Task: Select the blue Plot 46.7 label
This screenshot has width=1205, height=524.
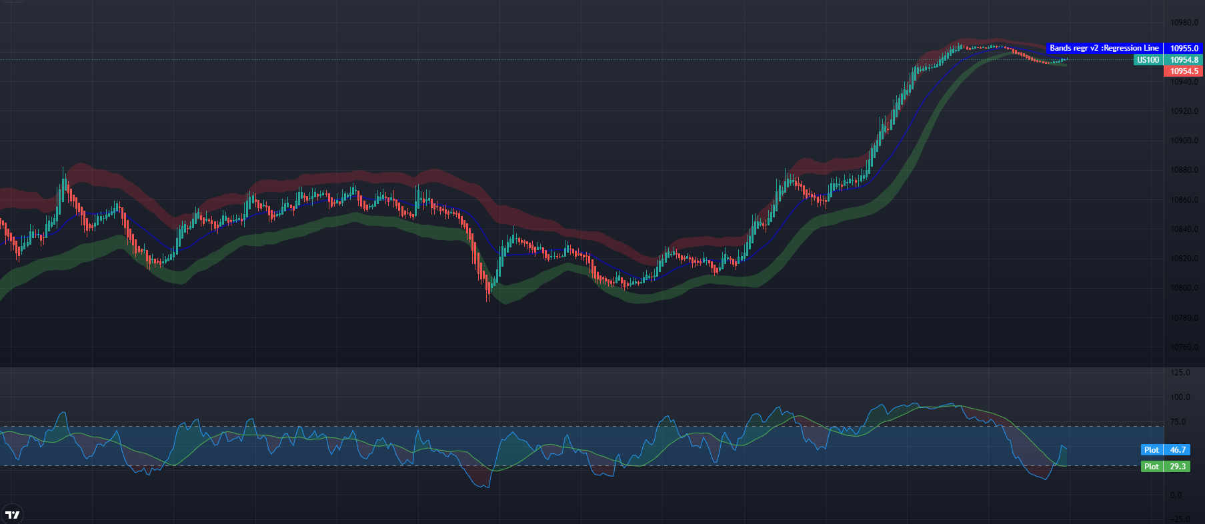Action: click(1165, 450)
